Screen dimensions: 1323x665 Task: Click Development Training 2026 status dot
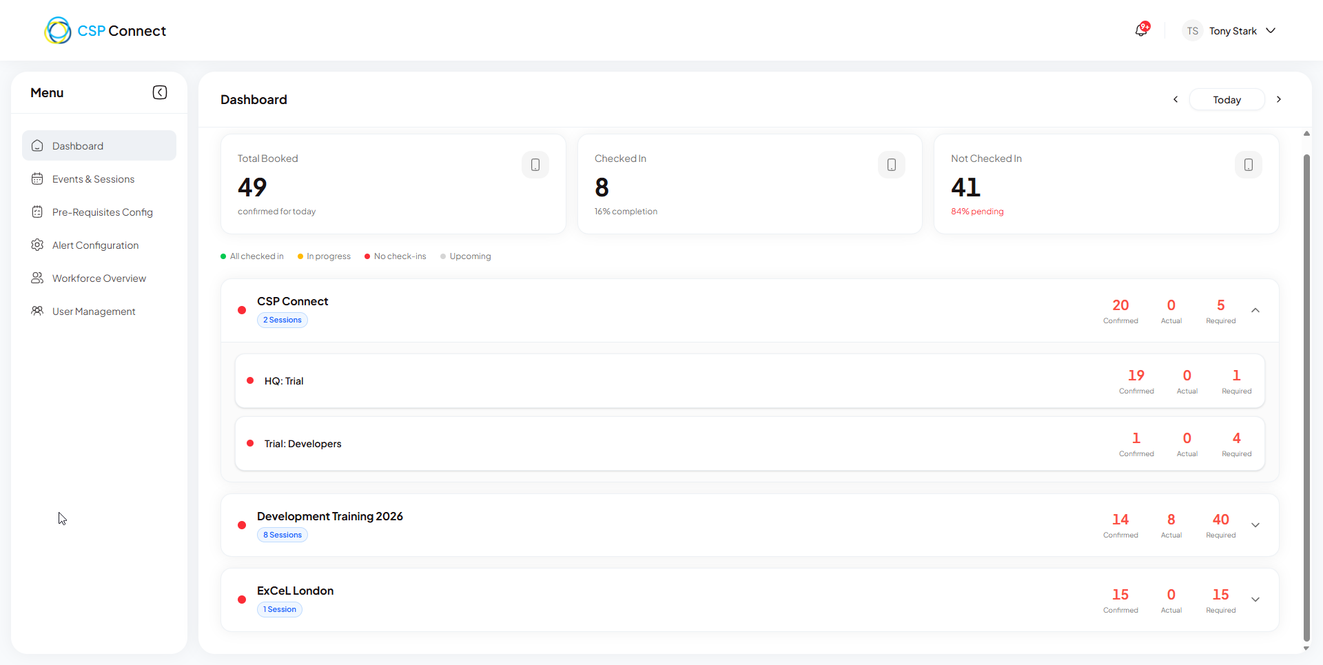click(x=242, y=525)
